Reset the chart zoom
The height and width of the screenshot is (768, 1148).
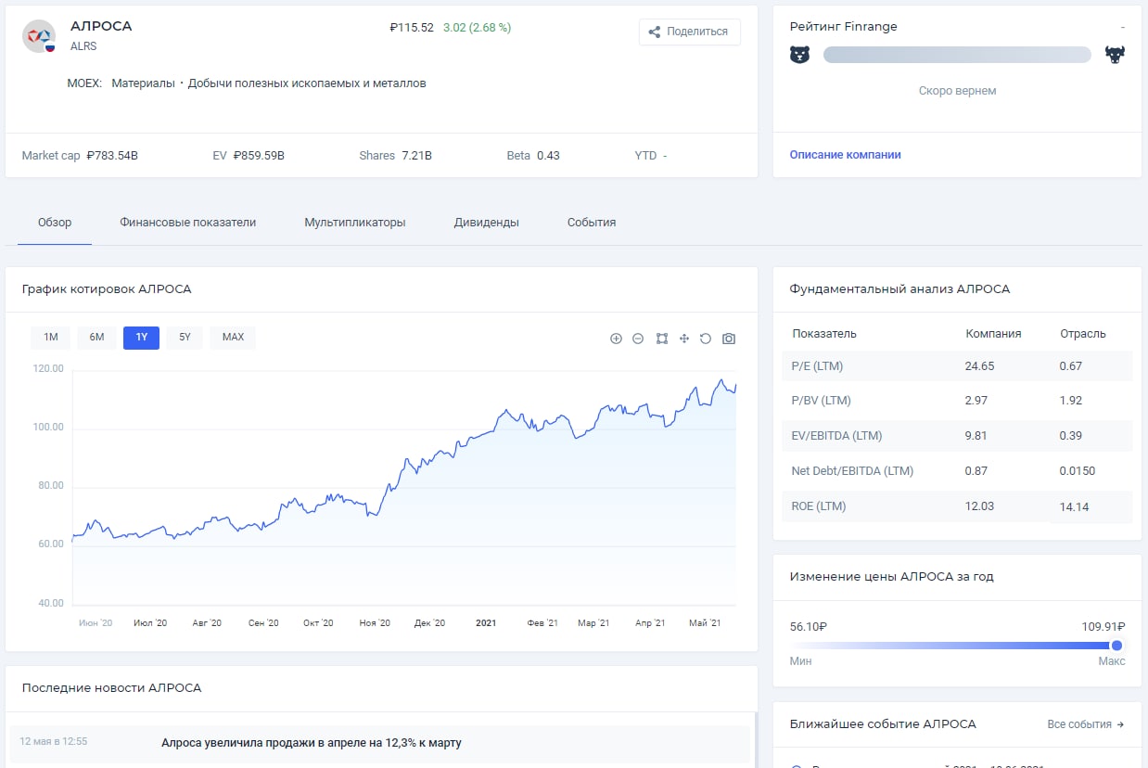click(x=706, y=339)
